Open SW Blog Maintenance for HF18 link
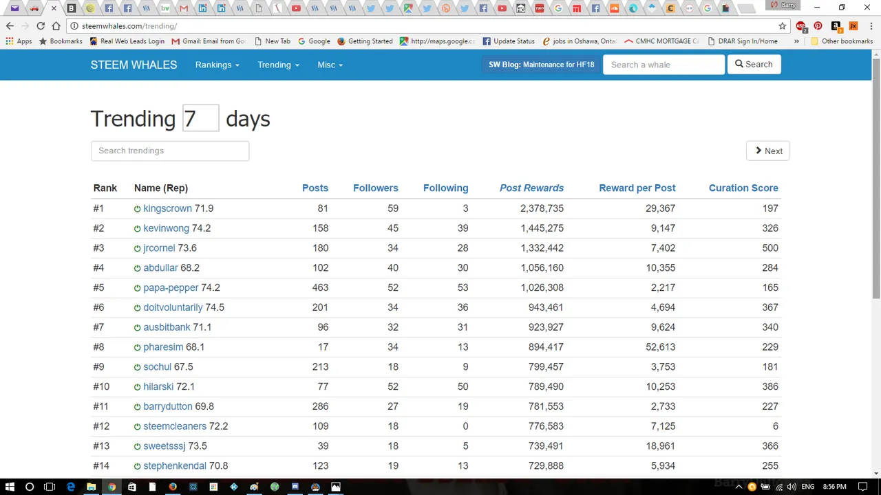Screen dimensions: 881x495 pyautogui.click(x=541, y=65)
